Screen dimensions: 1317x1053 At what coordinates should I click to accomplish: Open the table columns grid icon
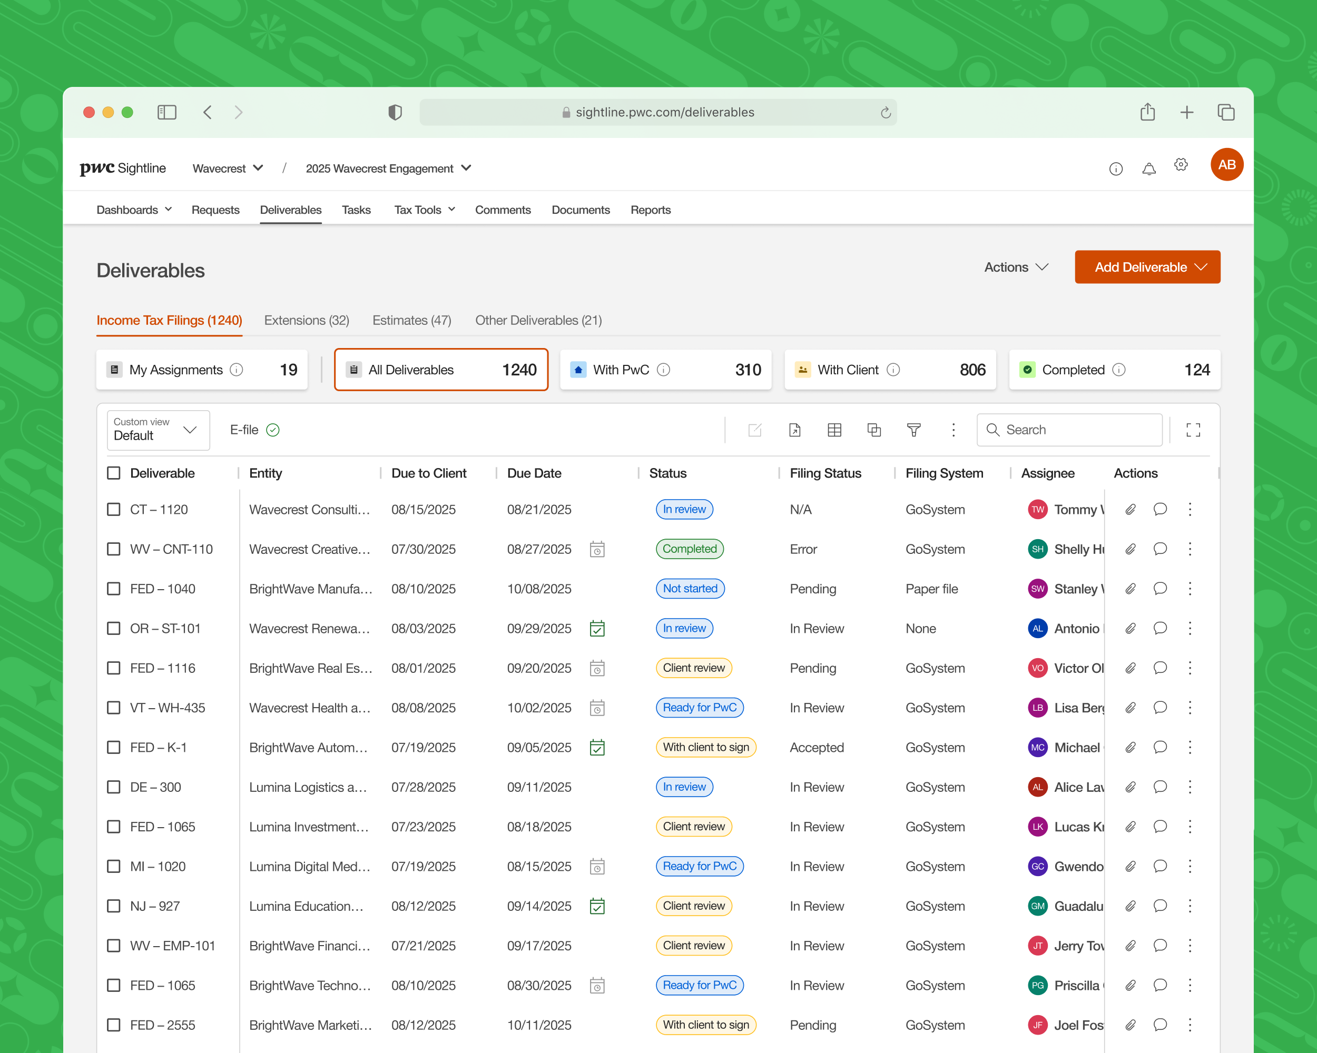click(834, 430)
